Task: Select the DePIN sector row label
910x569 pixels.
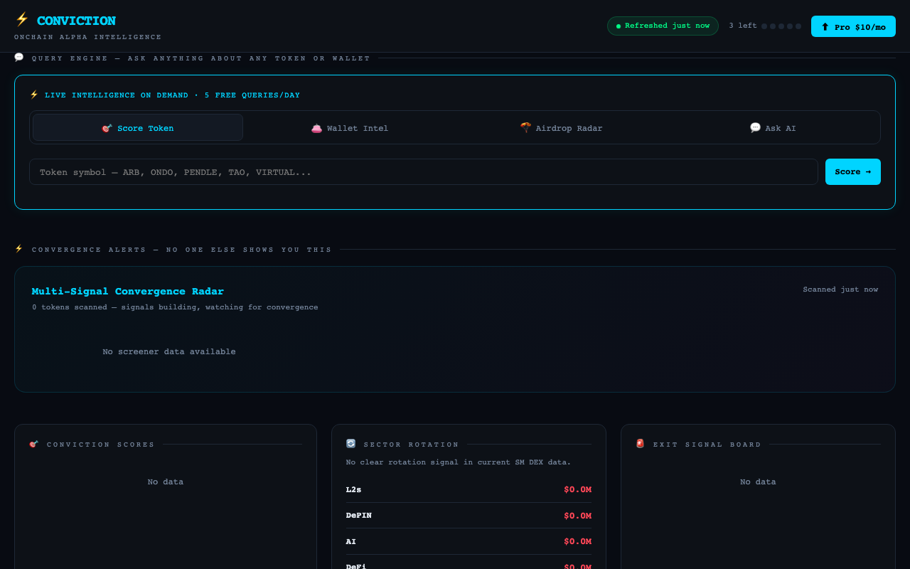Action: (359, 515)
